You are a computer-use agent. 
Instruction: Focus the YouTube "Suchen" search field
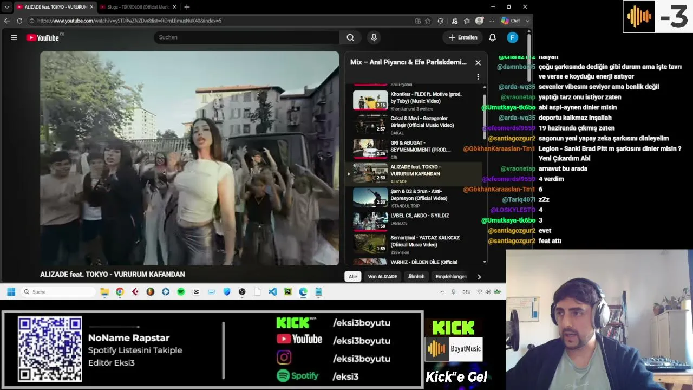coord(246,37)
